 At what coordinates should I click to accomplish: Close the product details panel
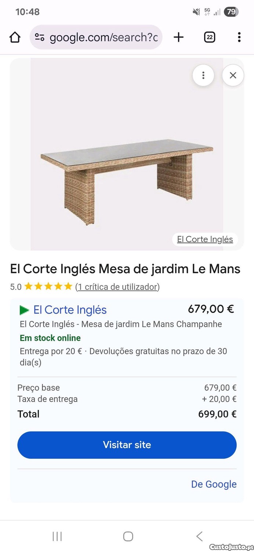click(x=233, y=75)
